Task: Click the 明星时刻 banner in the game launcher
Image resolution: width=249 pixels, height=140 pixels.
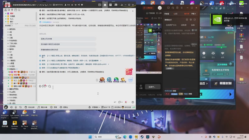Action: 222,83
